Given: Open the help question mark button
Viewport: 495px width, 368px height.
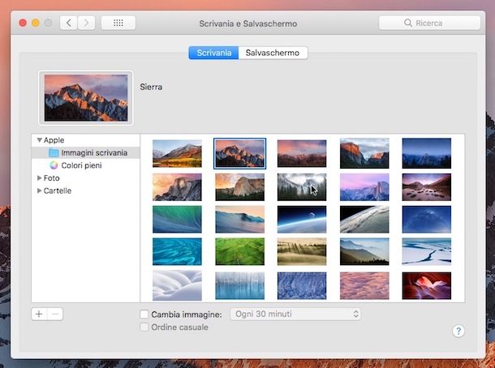Looking at the screenshot, I should point(458,331).
